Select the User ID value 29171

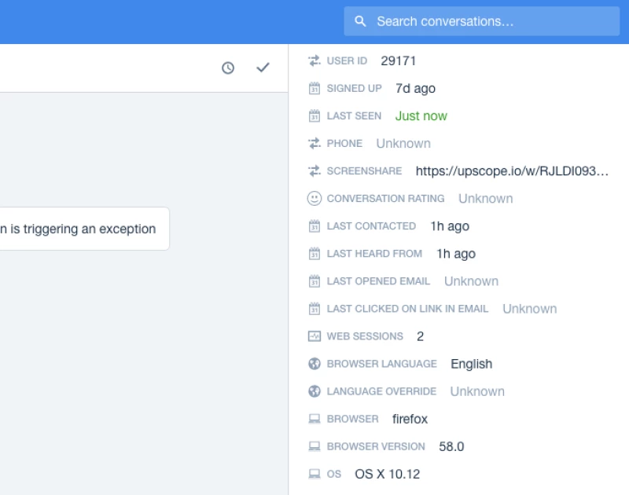398,60
